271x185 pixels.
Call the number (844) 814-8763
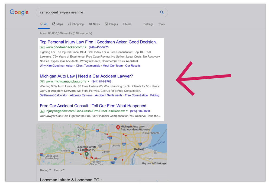(x=101, y=82)
